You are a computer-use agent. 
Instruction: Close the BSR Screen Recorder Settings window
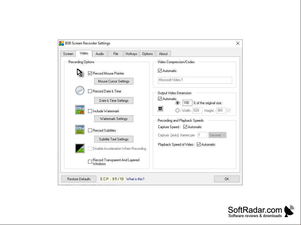click(238, 43)
